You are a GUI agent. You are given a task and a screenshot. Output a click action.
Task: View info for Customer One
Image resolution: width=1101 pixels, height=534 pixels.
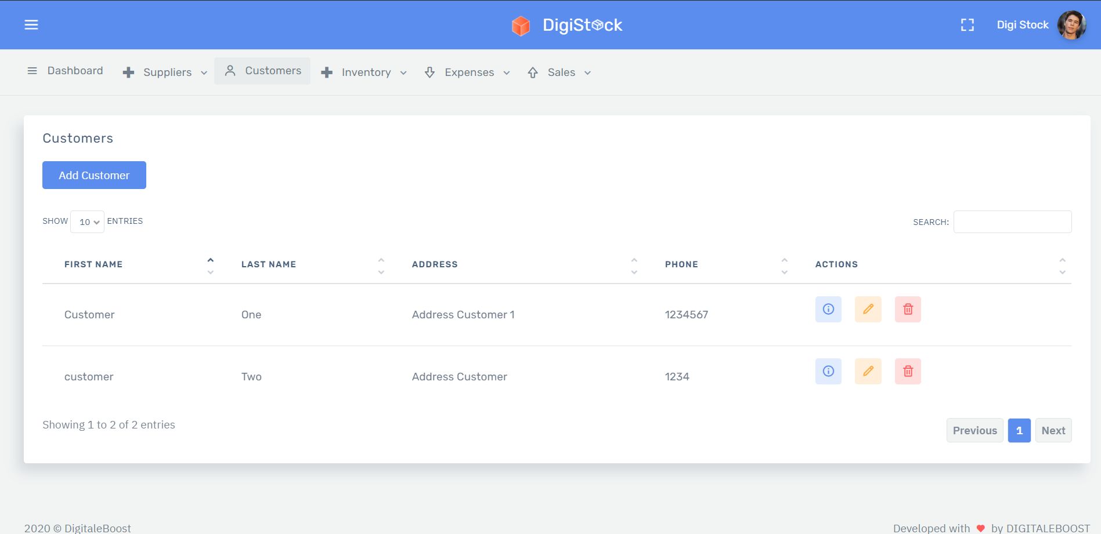(828, 309)
